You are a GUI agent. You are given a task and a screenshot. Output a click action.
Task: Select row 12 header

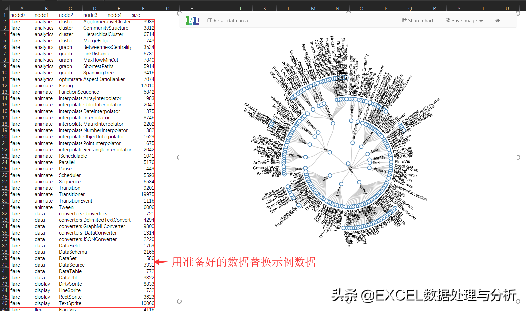tap(5, 86)
